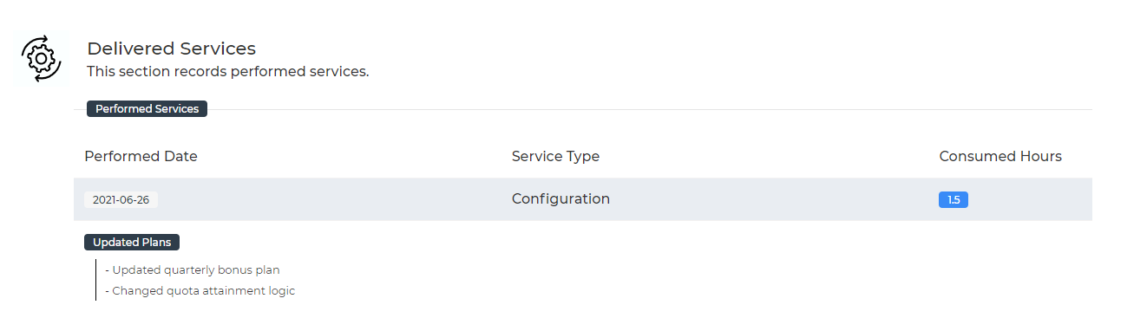The image size is (1147, 331).
Task: Click the vertical bar beside plan notes
Action: (95, 280)
